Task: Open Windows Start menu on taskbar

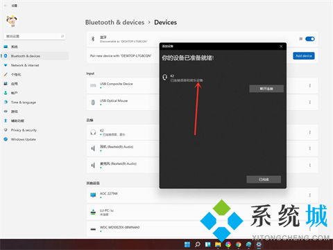Action: click(187, 244)
